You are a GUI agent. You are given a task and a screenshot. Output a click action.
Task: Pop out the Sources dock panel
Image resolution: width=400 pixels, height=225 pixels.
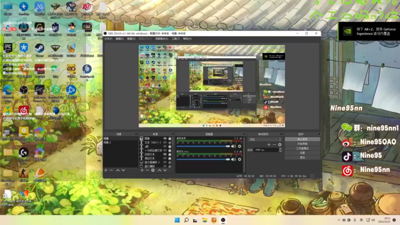point(172,134)
